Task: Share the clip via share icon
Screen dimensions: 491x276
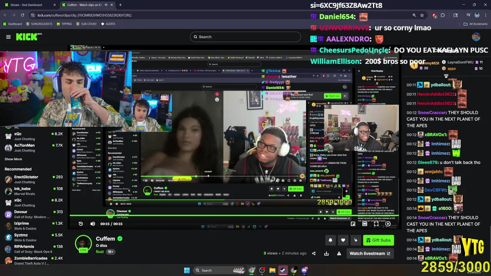Action: 314,253
